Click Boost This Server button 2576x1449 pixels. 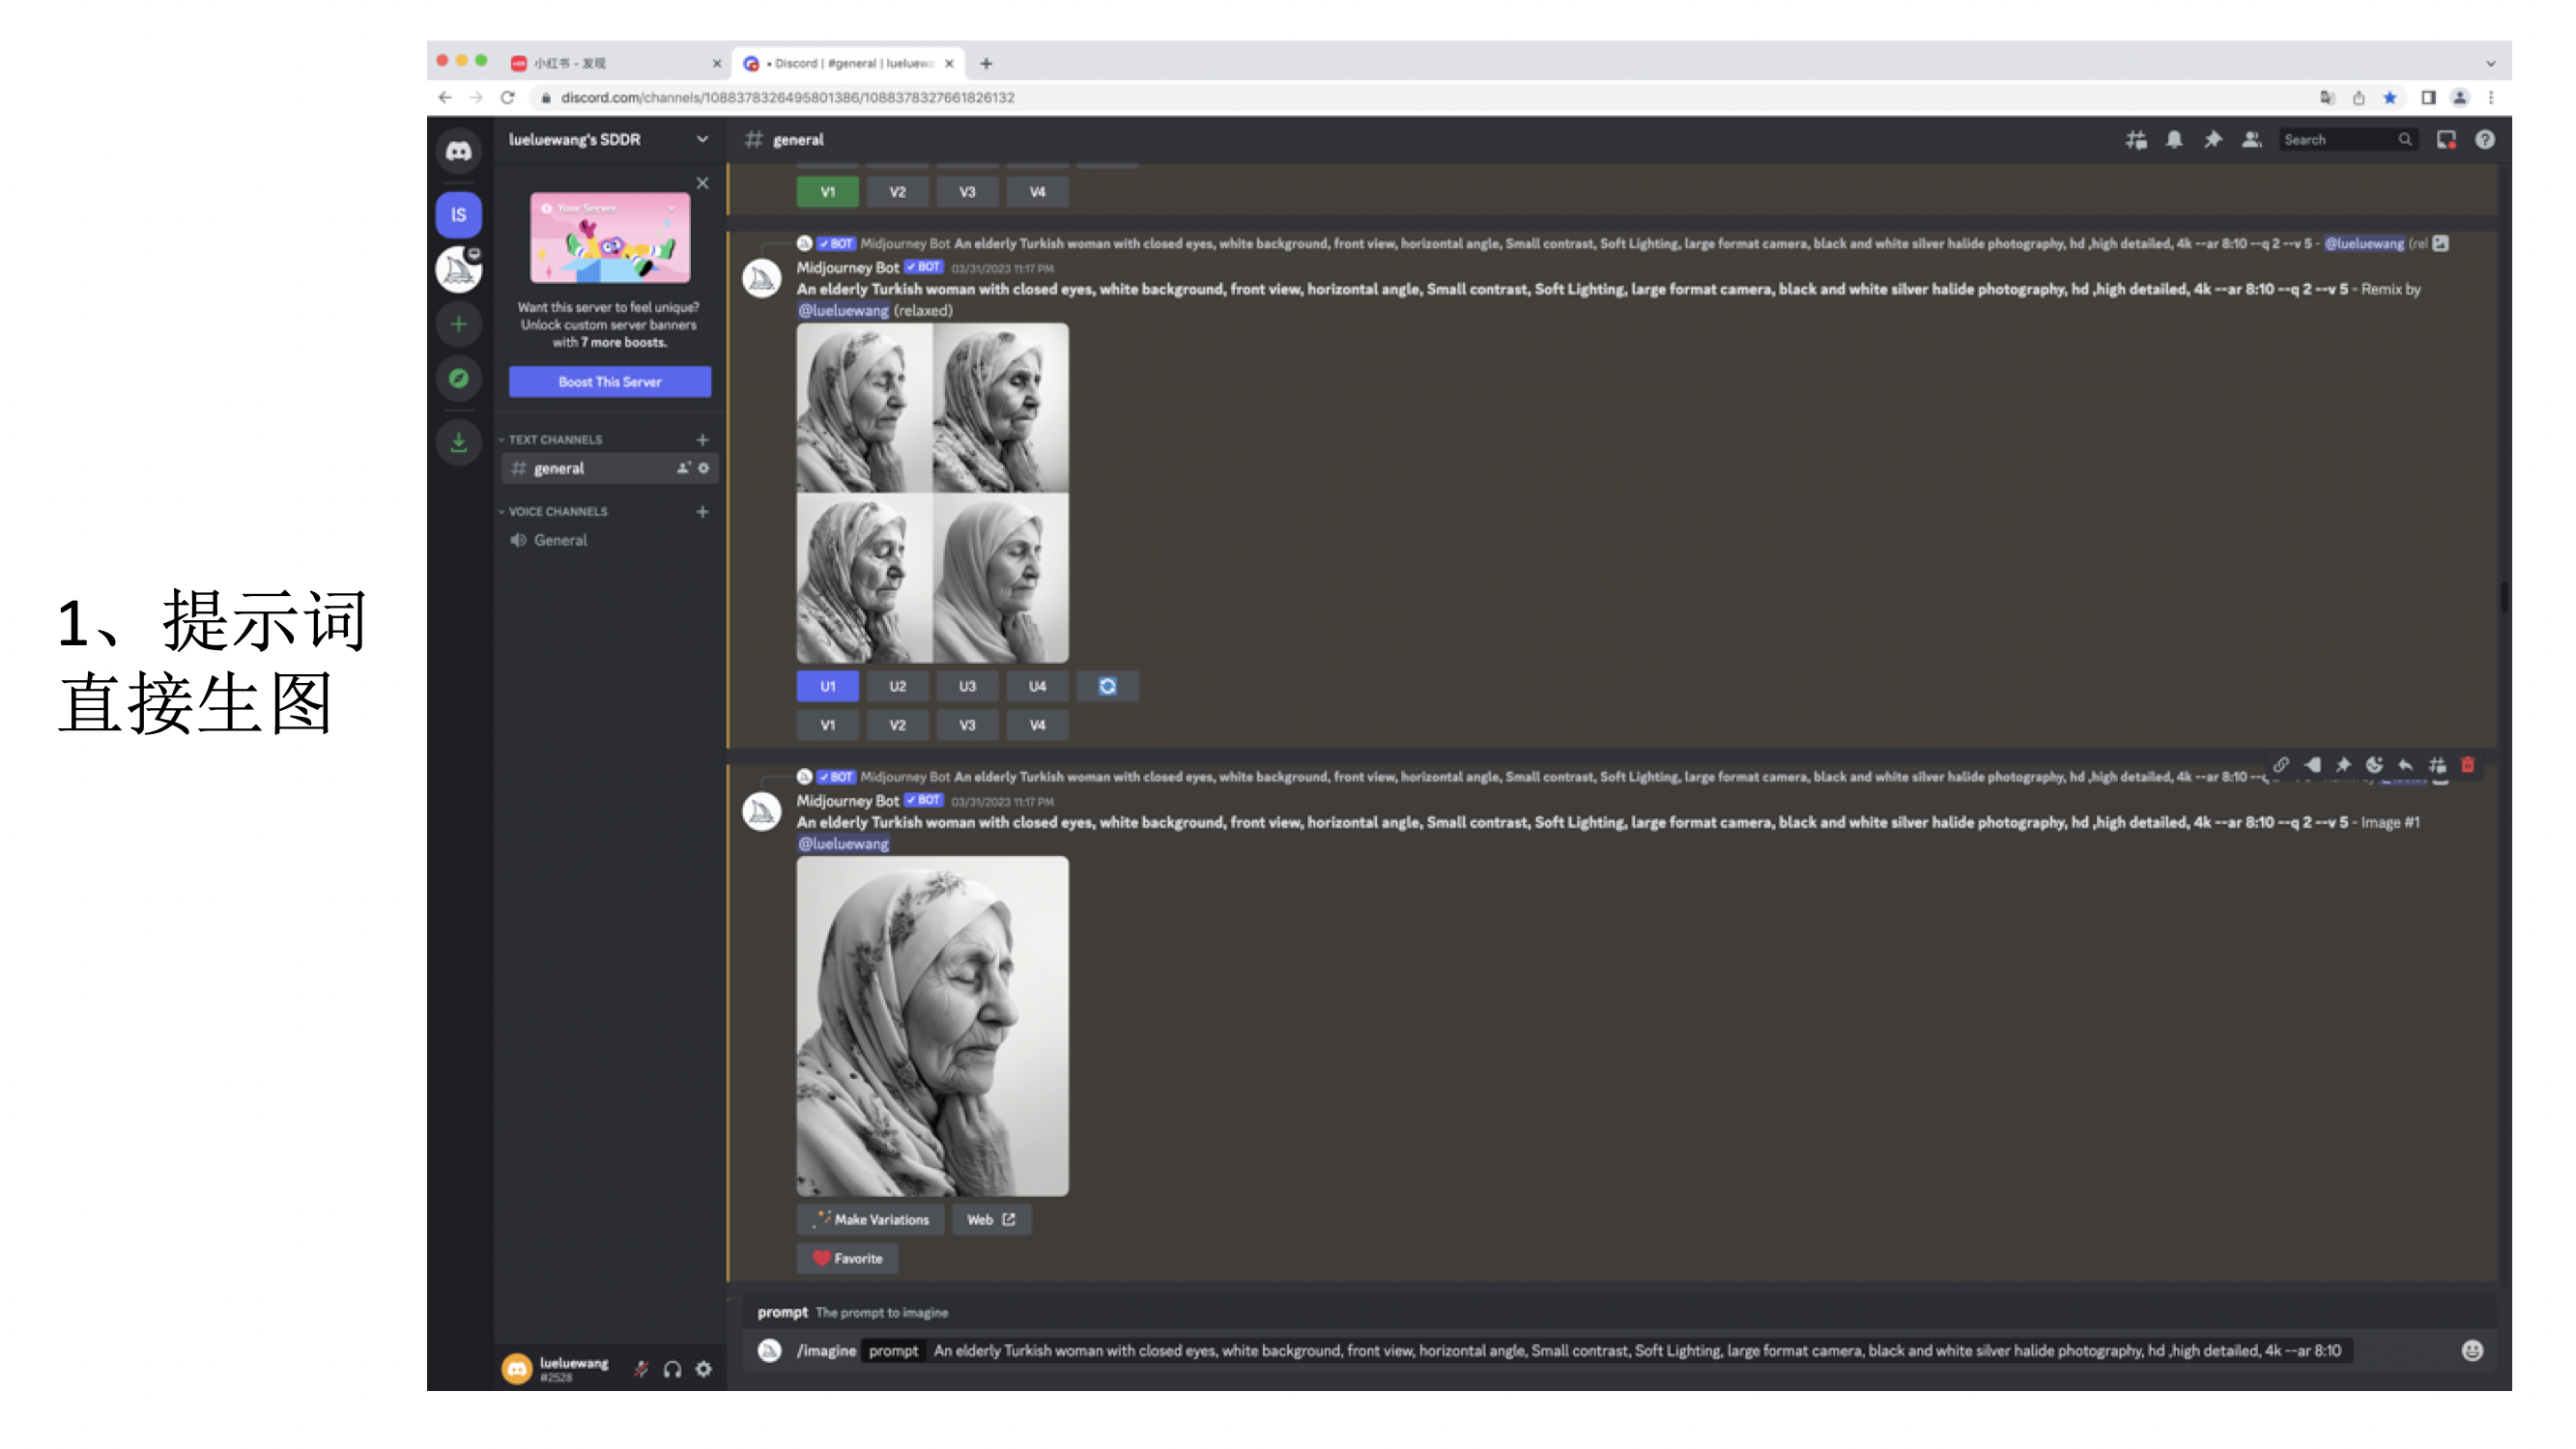click(610, 381)
